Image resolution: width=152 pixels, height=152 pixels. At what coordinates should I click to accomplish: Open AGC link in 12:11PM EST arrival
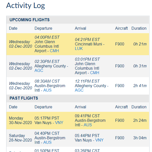[x=79, y=90]
